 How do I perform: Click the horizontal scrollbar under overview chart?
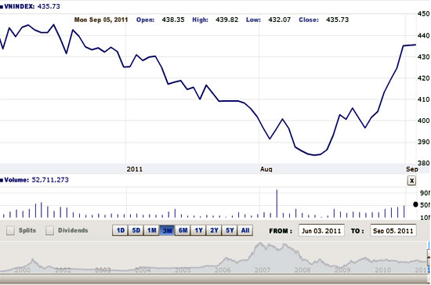(213, 279)
